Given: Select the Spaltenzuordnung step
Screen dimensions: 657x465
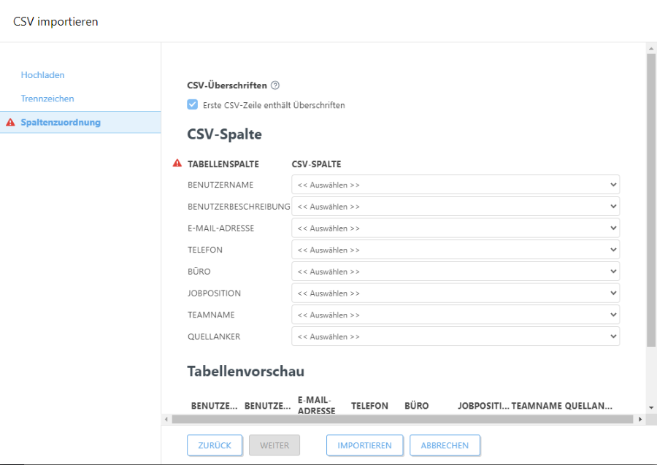Looking at the screenshot, I should point(61,122).
